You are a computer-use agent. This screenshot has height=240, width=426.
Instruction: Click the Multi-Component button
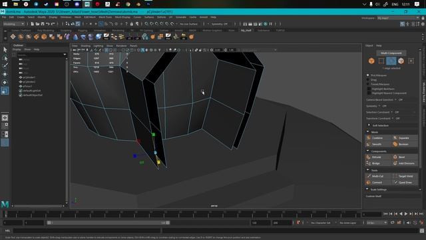[x=391, y=53]
